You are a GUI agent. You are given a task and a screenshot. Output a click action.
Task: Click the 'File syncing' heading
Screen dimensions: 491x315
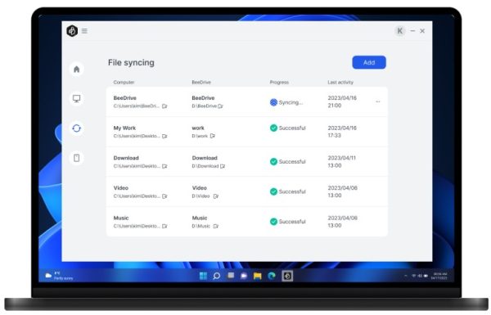click(131, 63)
